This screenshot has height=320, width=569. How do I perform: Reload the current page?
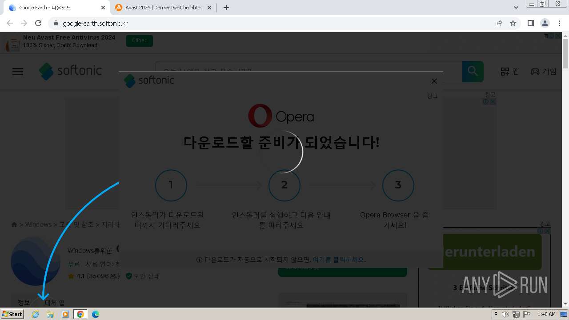38,23
